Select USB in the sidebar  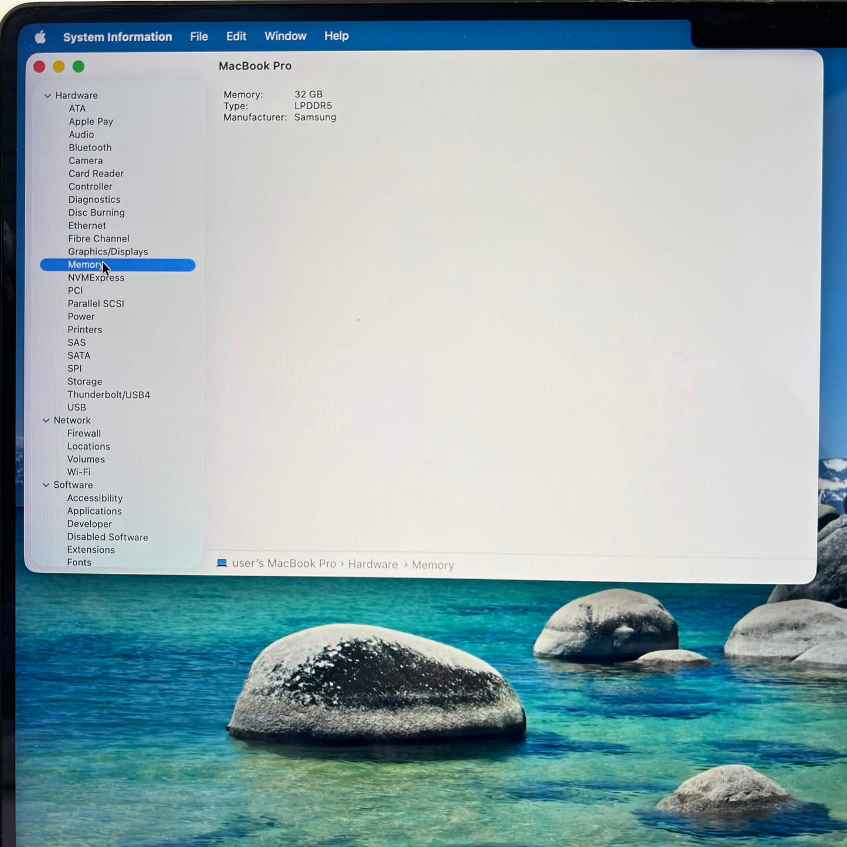[x=77, y=407]
